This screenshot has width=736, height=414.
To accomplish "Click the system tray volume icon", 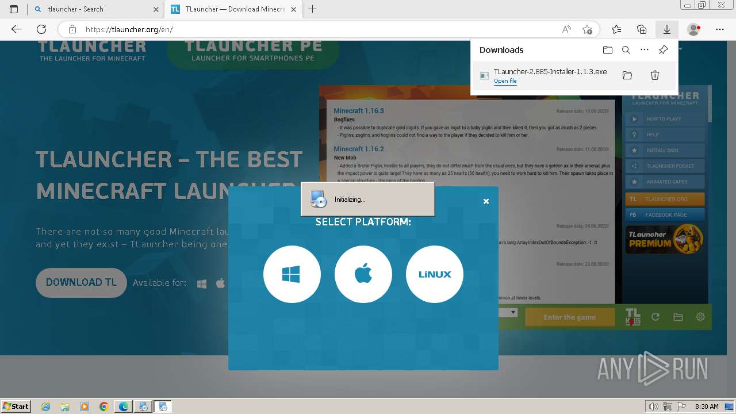I will coord(654,407).
